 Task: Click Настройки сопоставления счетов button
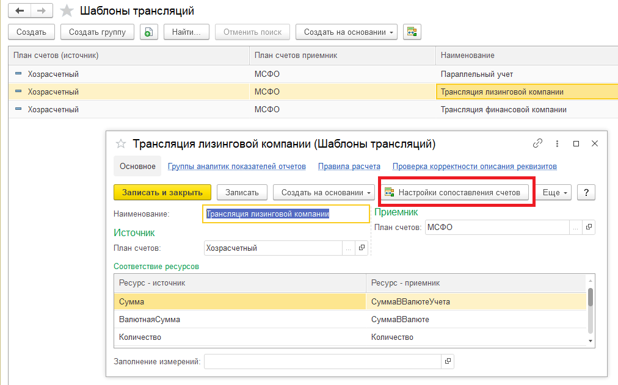tap(453, 192)
